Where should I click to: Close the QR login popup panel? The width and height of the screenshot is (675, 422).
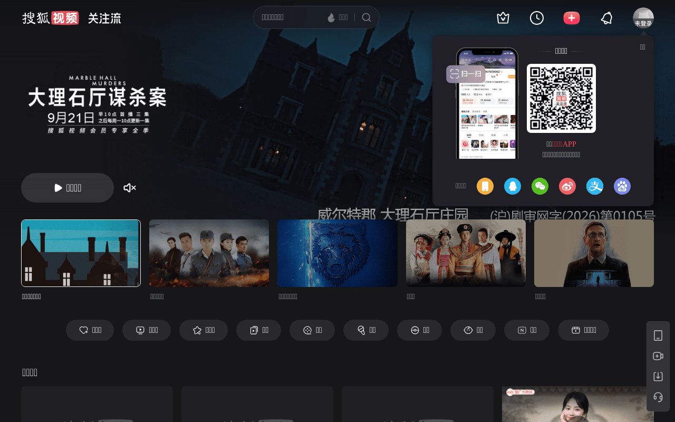(x=642, y=47)
